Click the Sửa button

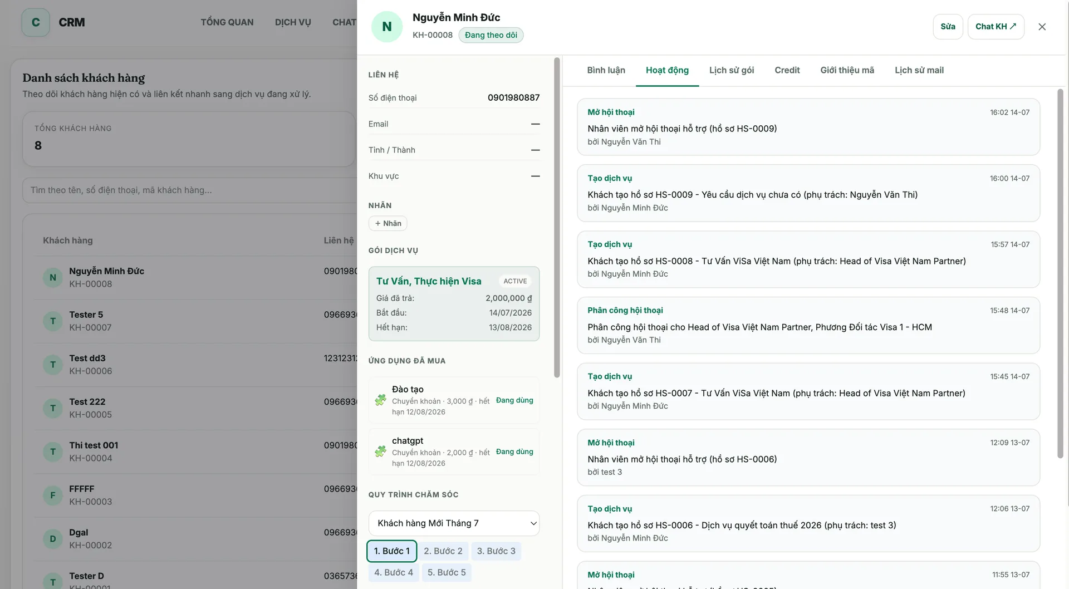pyautogui.click(x=948, y=27)
